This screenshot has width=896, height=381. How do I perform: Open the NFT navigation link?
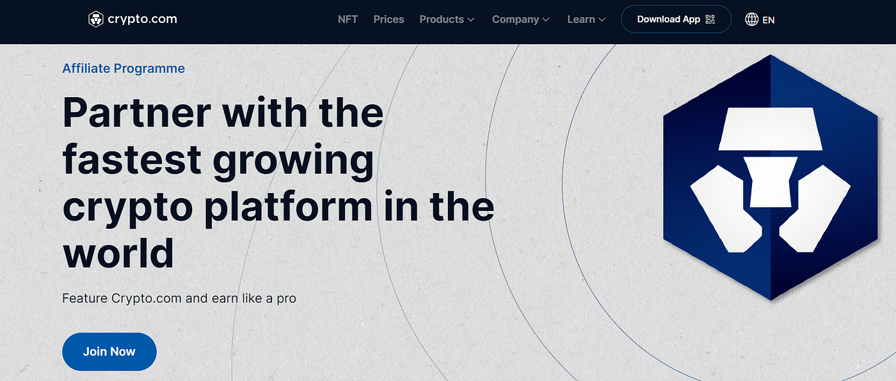coord(348,19)
